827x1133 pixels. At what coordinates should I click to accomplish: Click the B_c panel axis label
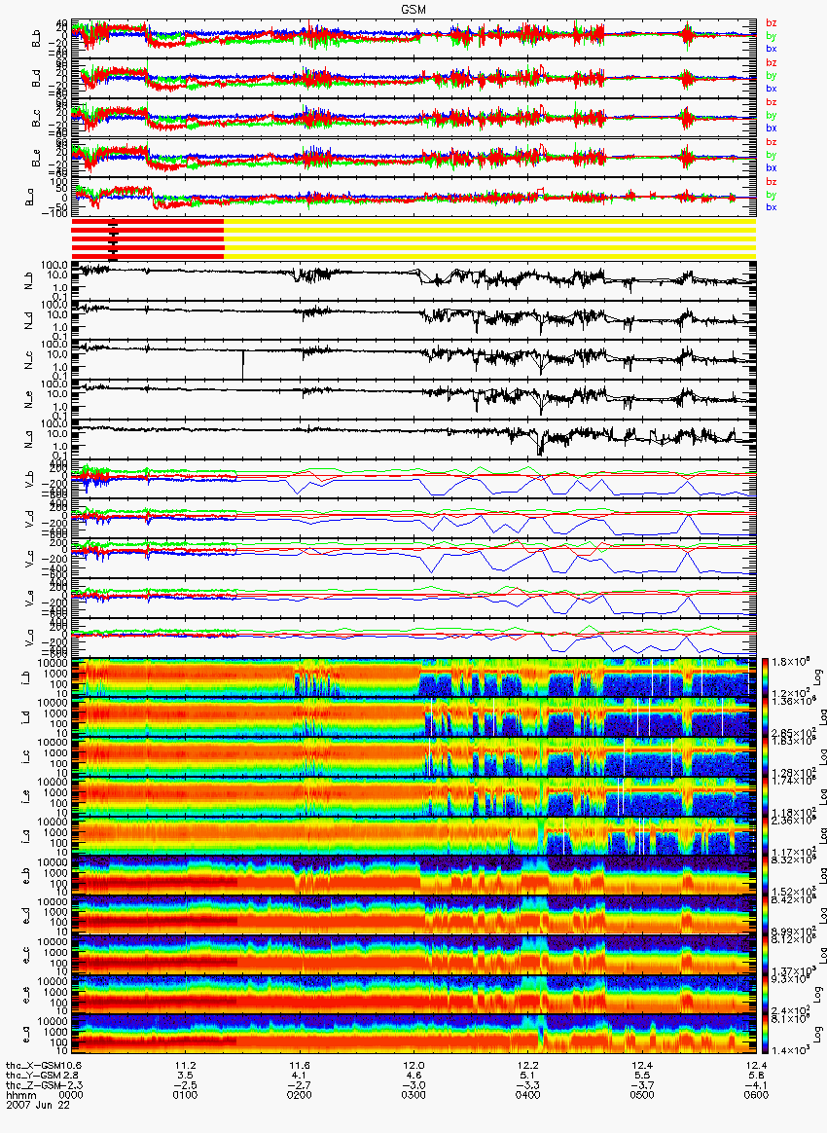tap(36, 119)
